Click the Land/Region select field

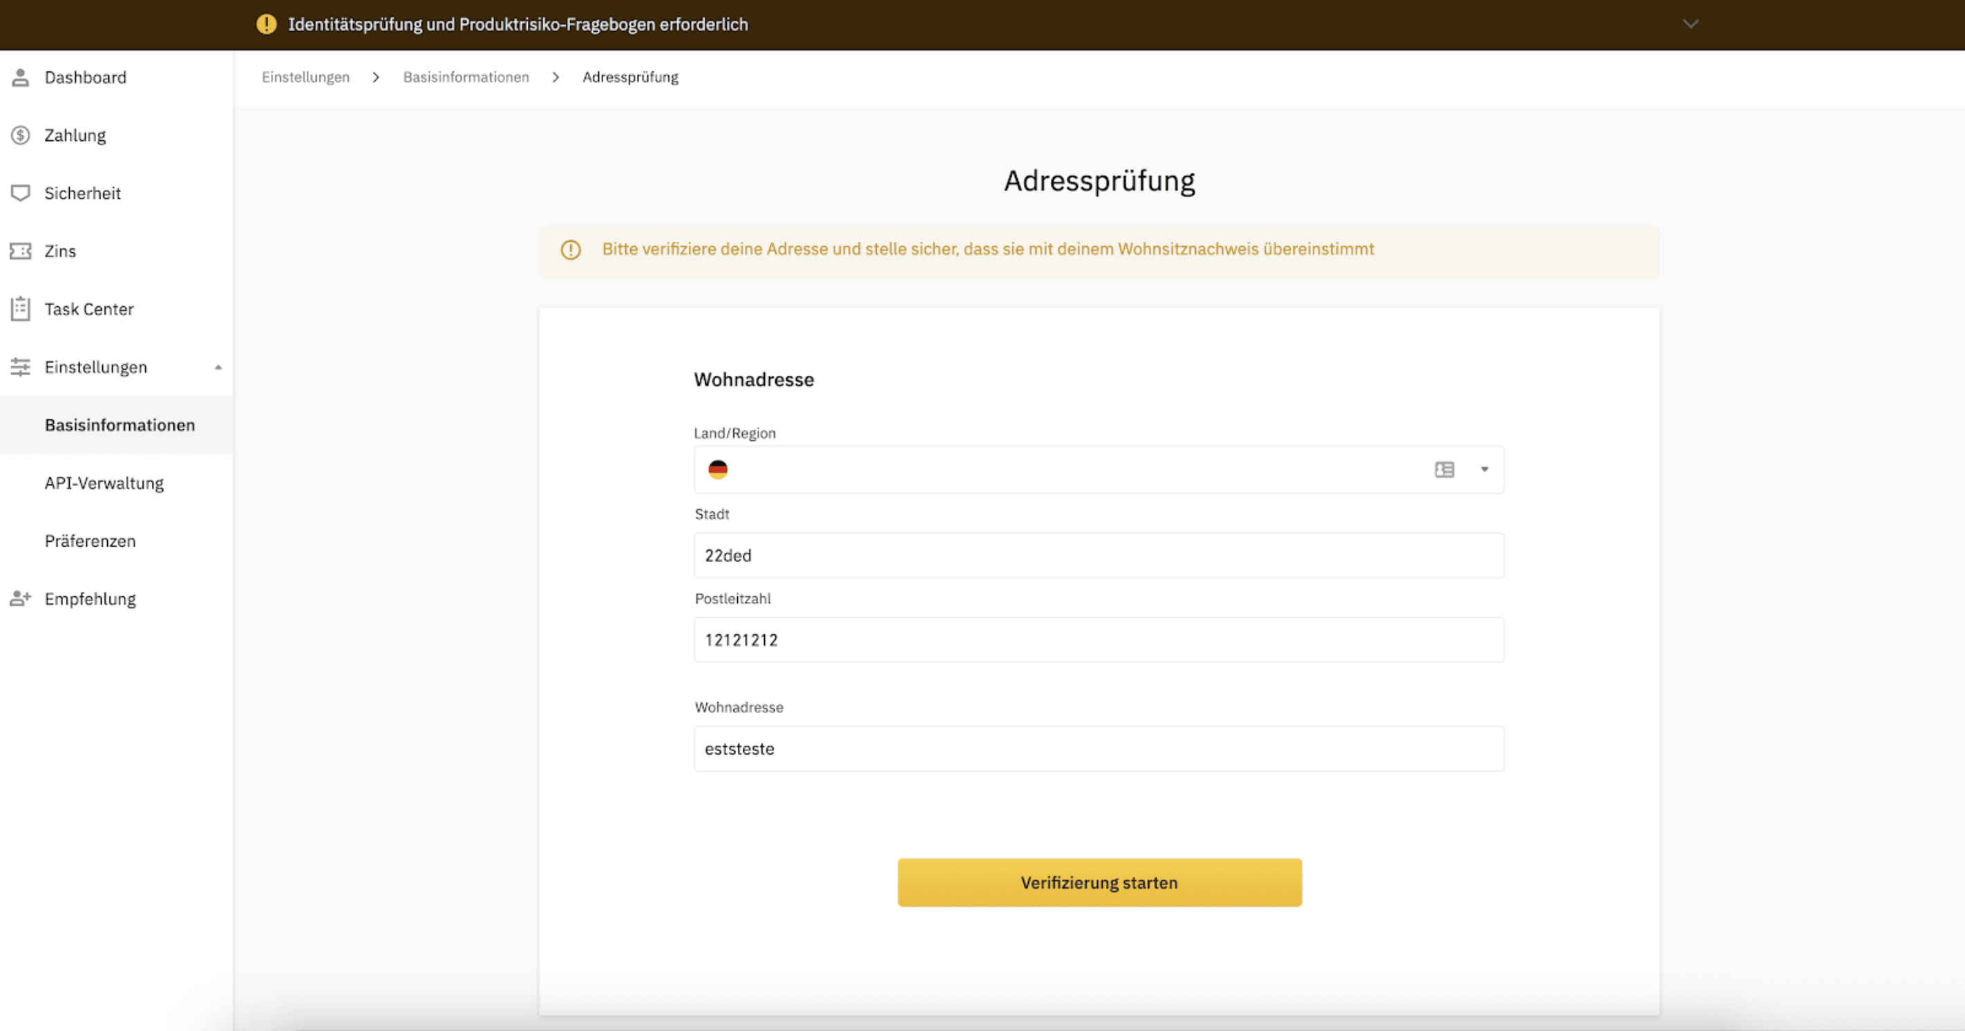coord(1099,469)
